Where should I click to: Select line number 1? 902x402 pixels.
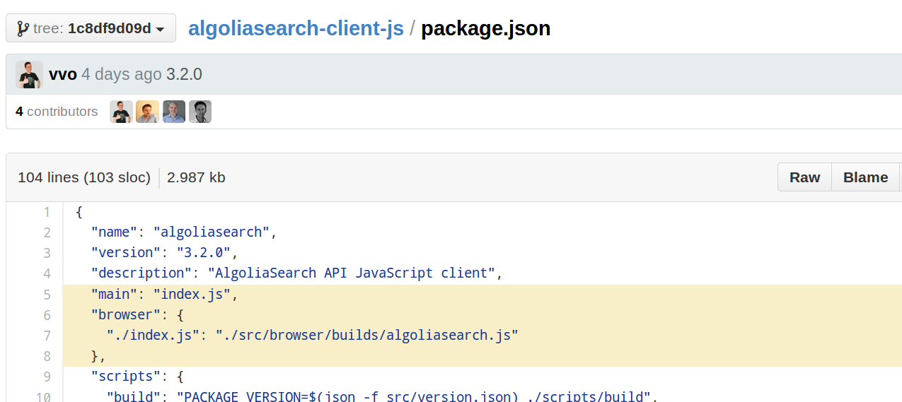point(47,212)
